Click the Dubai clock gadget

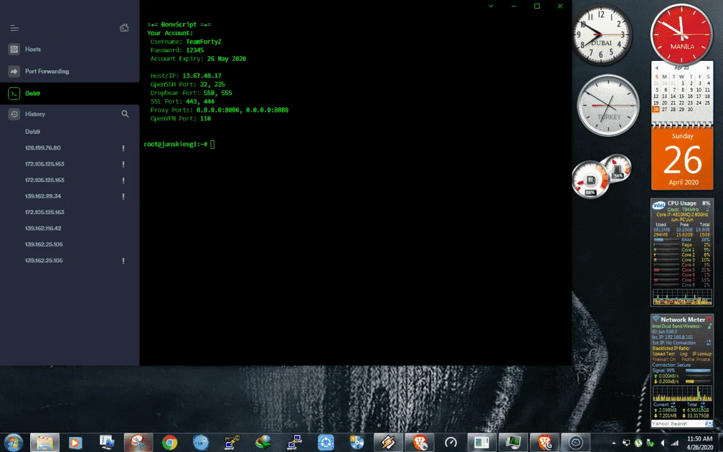(602, 35)
